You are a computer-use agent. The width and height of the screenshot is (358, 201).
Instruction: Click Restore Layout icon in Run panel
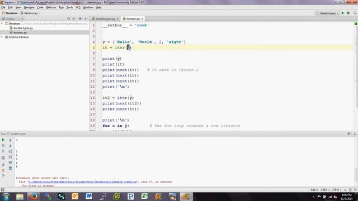(3, 157)
